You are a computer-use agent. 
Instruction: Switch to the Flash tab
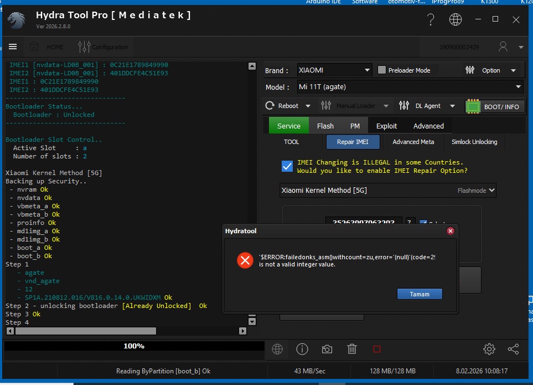pos(325,126)
